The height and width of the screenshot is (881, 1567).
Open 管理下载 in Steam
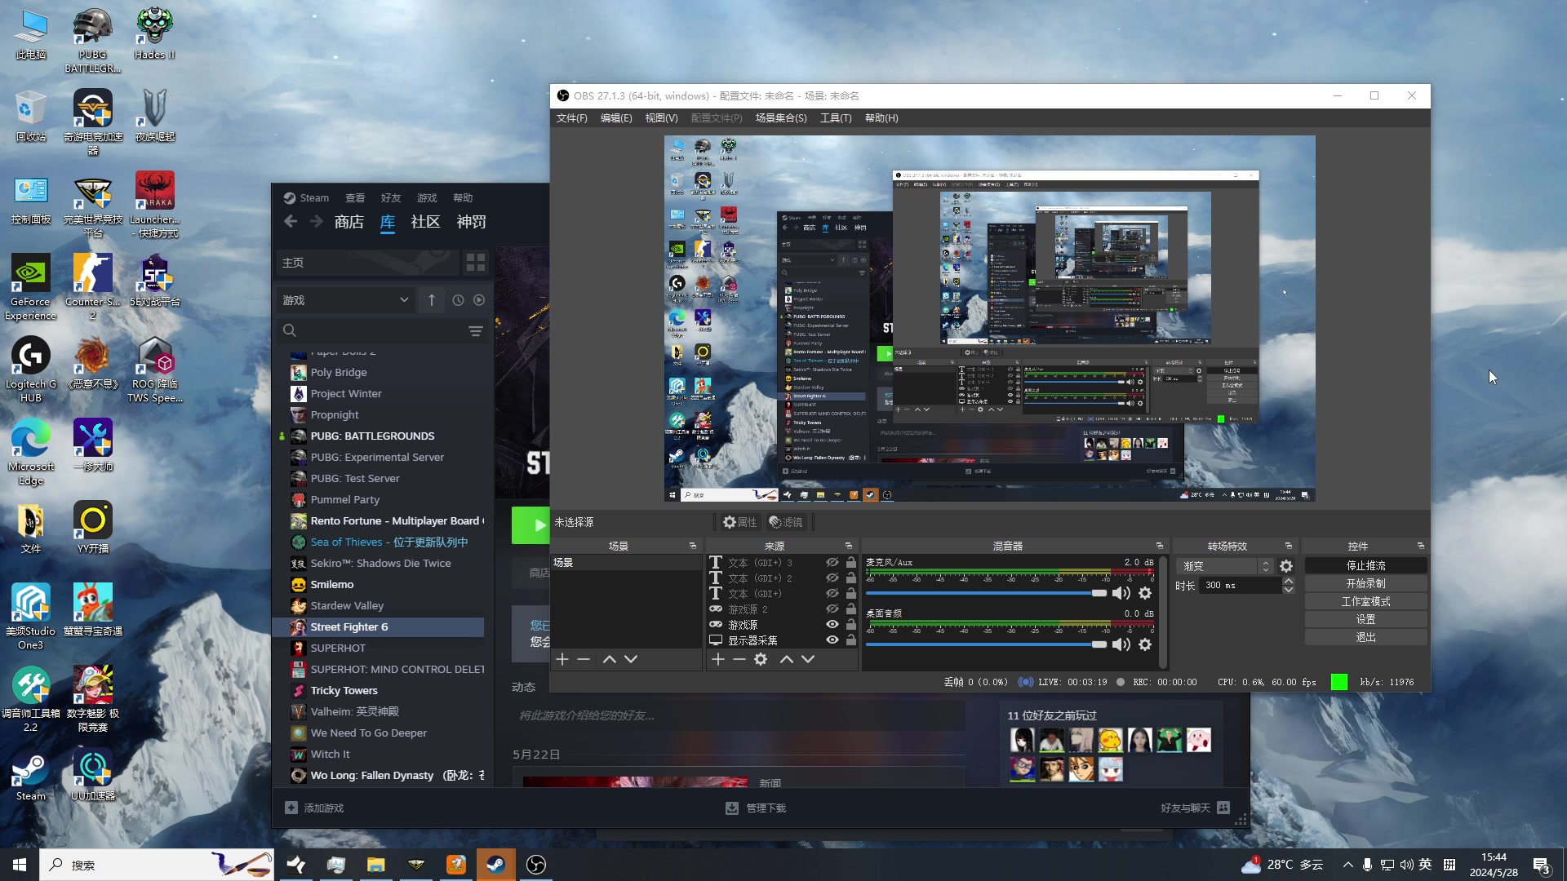pos(756,808)
